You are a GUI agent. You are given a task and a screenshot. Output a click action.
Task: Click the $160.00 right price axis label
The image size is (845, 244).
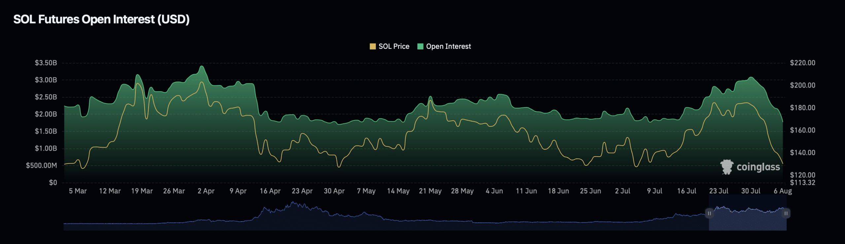coord(802,130)
